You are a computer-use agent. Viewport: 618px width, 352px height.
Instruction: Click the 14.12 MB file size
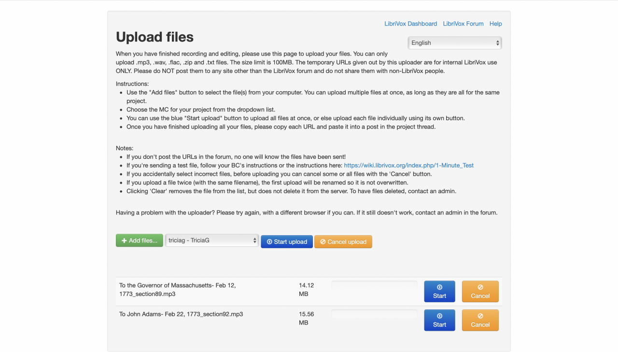[306, 289]
